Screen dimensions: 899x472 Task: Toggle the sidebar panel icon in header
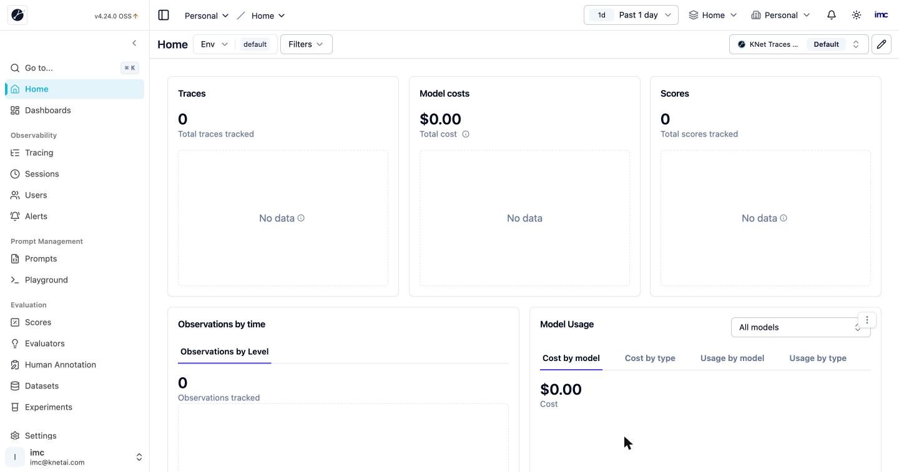164,15
